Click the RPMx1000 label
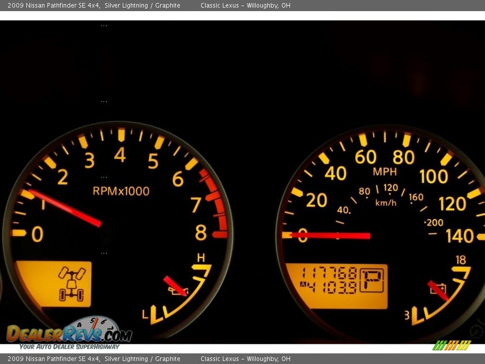Image resolution: width=485 pixels, height=364 pixels. click(x=121, y=191)
